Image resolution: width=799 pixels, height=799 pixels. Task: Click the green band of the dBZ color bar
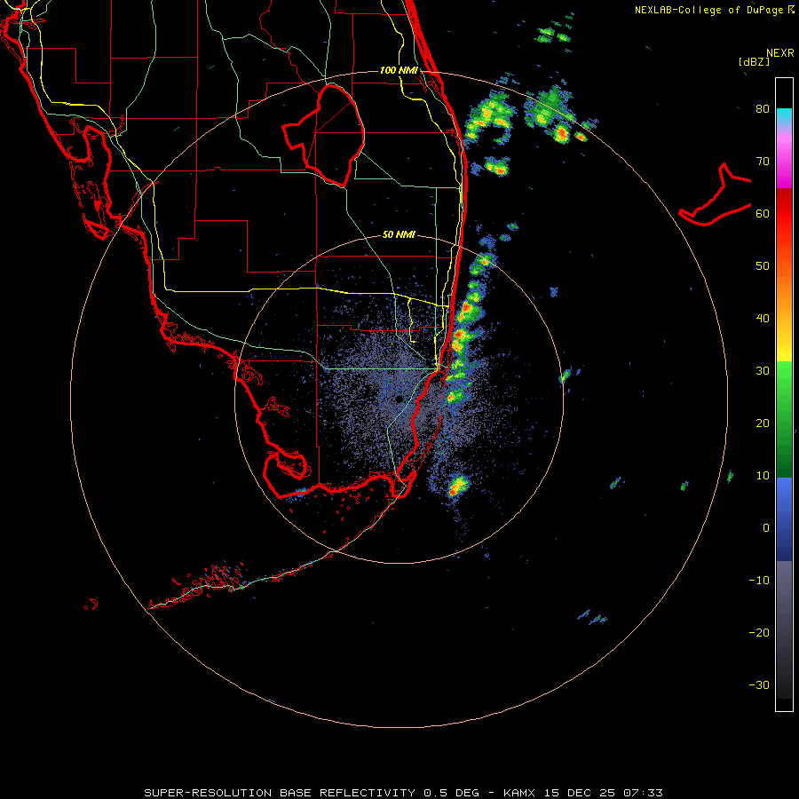(784, 419)
